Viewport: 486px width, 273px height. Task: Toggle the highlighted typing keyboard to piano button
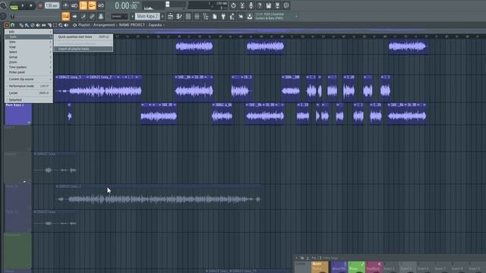click(x=66, y=17)
